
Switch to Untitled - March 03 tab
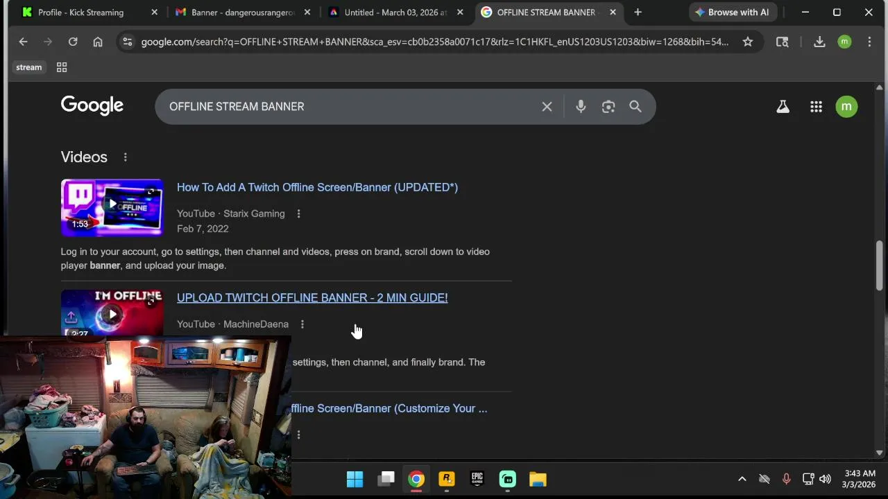[x=395, y=12]
